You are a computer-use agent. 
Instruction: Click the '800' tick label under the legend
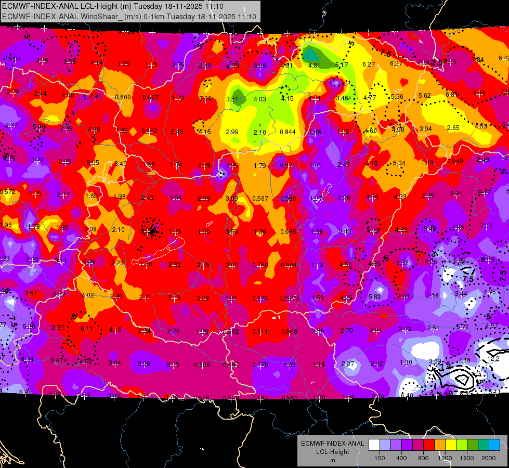click(x=423, y=458)
